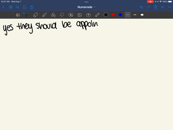Tap the 10:07 AM clock
The image size is (173, 130).
click(x=5, y=1)
